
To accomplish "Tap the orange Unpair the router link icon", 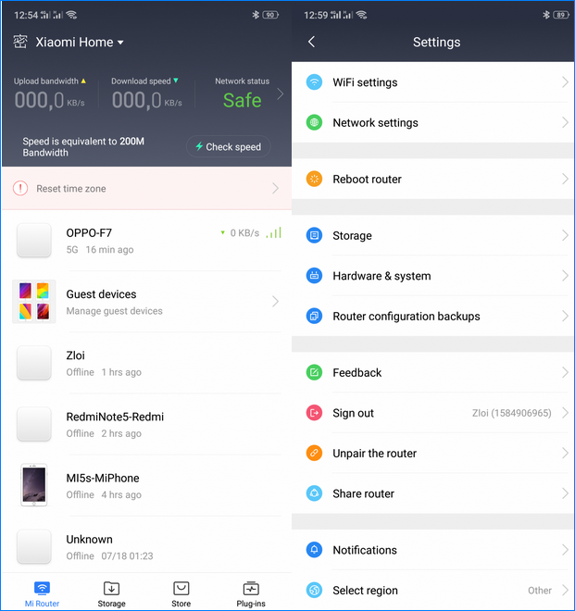I will (314, 454).
